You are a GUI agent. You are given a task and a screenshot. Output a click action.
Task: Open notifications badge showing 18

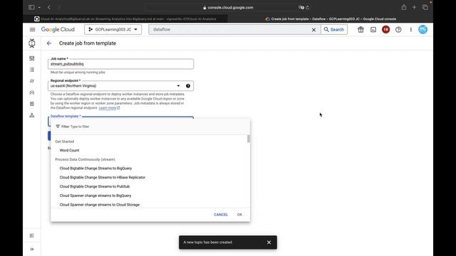tap(385, 30)
